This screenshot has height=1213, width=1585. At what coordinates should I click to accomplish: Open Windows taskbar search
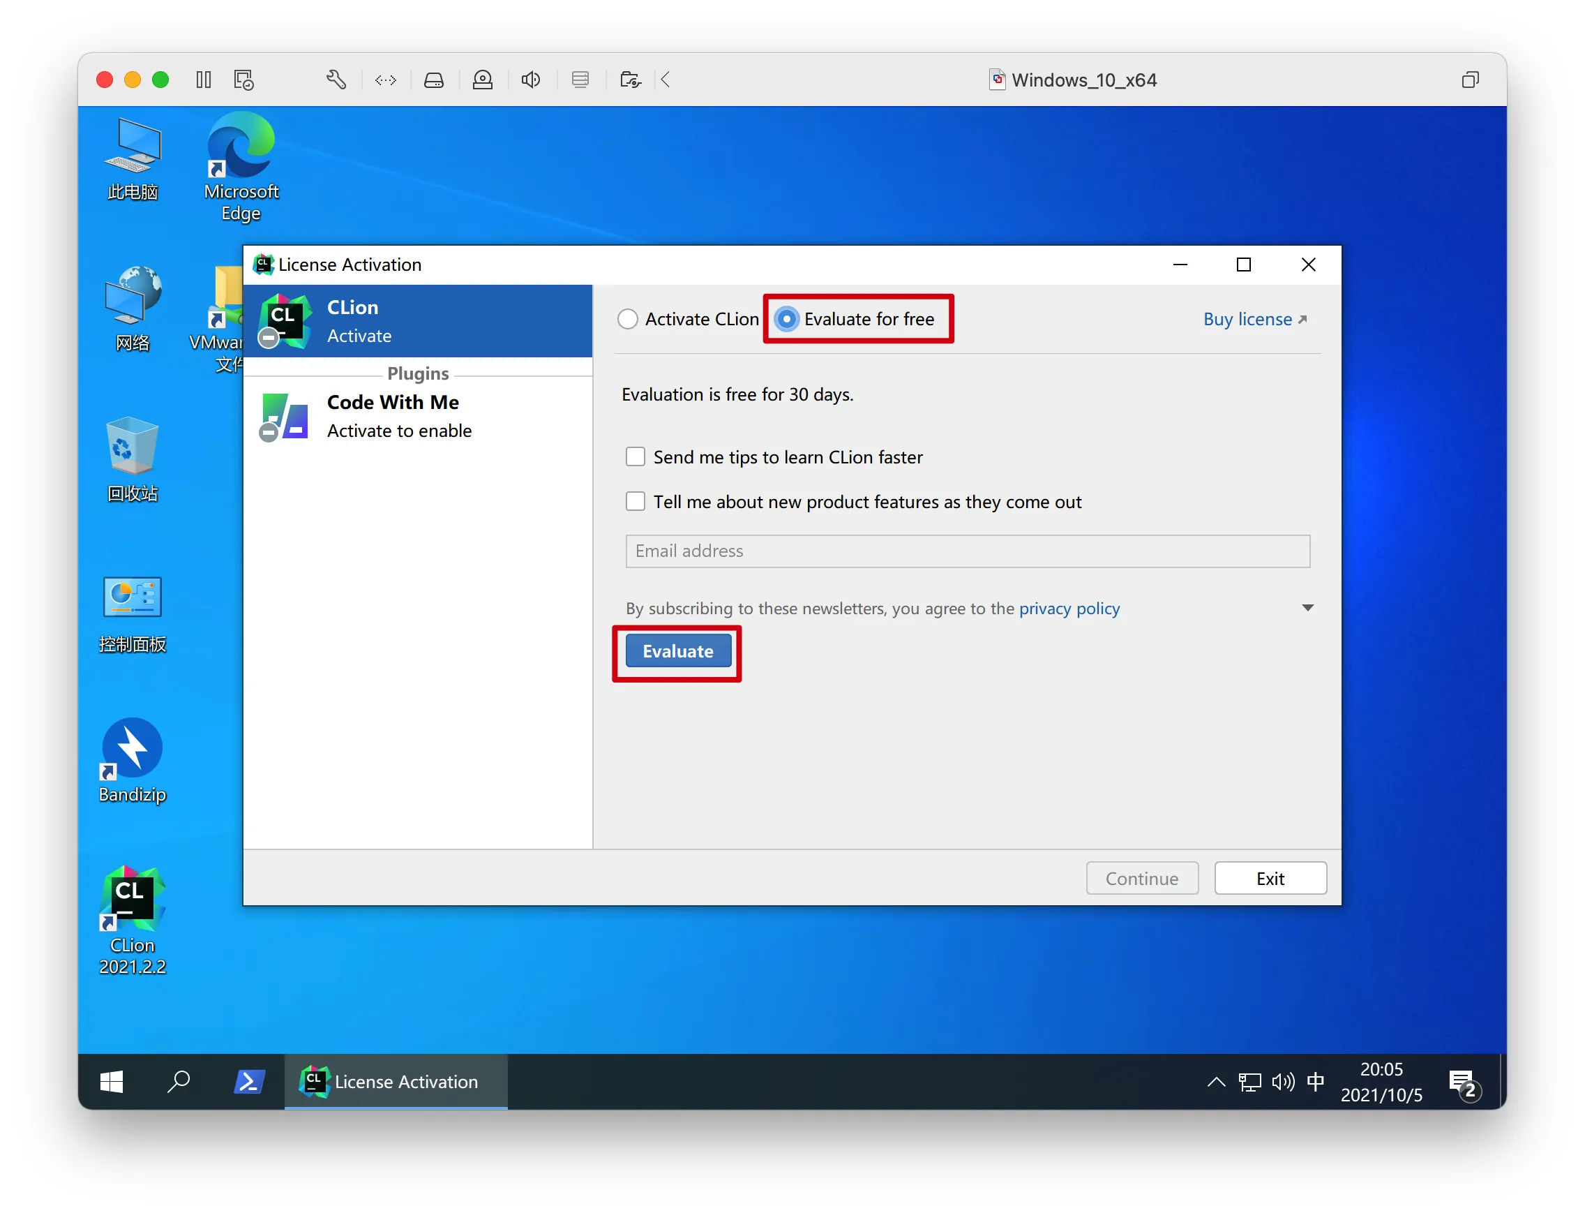[179, 1081]
